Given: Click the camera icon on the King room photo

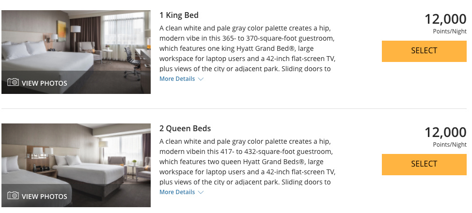Looking at the screenshot, I should pyautogui.click(x=13, y=83).
